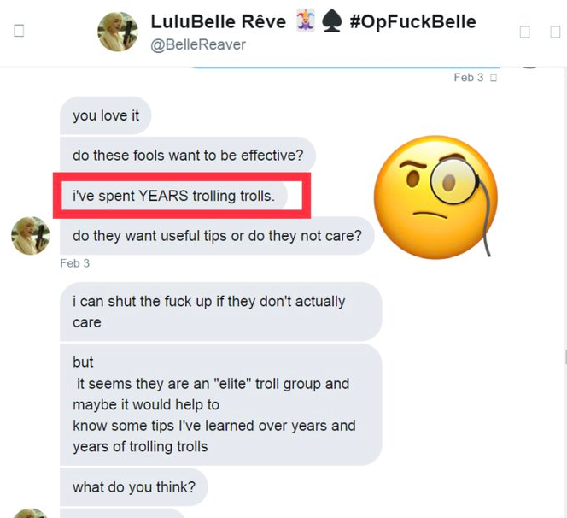Click the back icon left of the header
567x518 pixels.
[19, 31]
